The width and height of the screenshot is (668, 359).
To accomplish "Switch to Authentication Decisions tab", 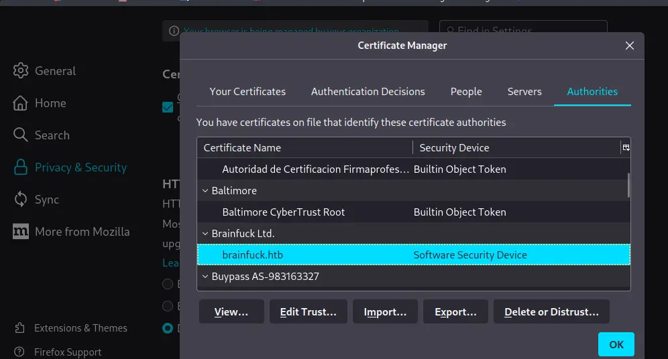I will click(x=368, y=92).
